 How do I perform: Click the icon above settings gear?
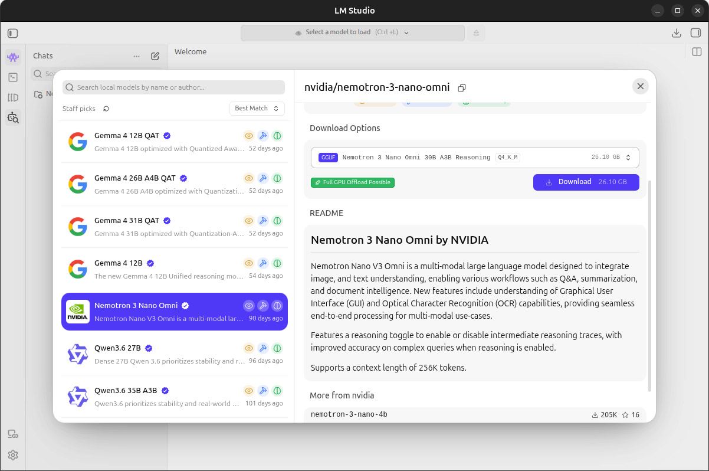pos(13,434)
